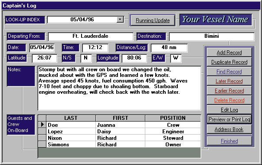Click the 'Steward' position cell
Screen dimensions: 262x165
pos(173,138)
